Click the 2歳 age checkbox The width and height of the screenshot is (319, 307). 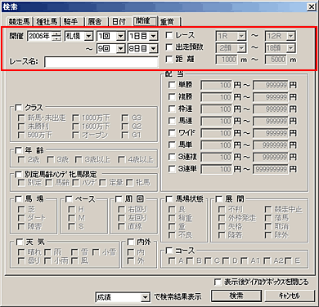coord(21,159)
